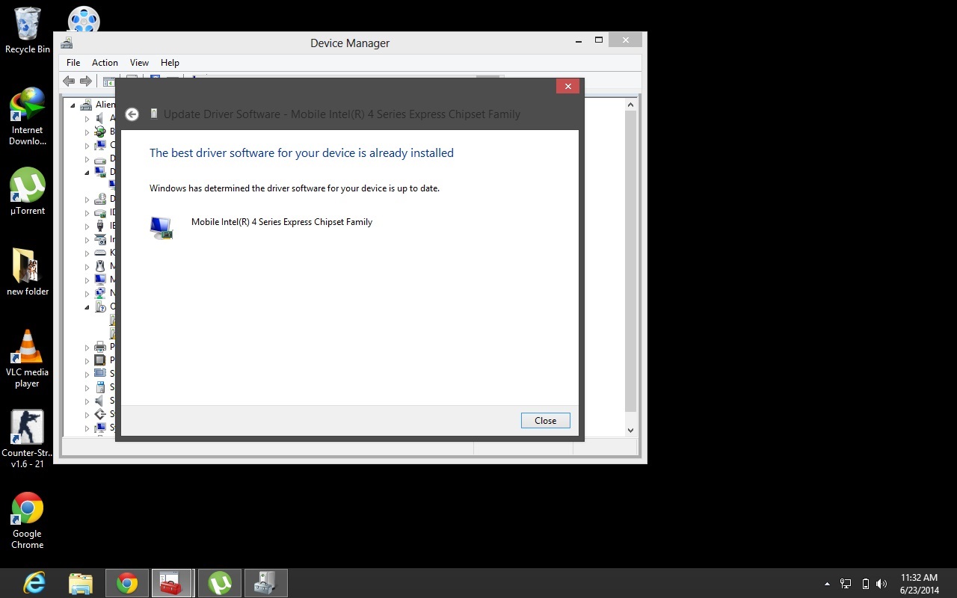This screenshot has width=957, height=598.
Task: Select the DVD/CD-ROM drives icon in device tree
Action: pyautogui.click(x=99, y=199)
